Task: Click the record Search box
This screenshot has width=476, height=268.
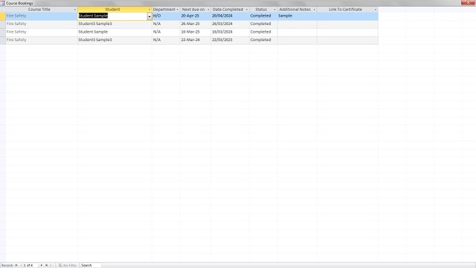Action: (x=91, y=265)
